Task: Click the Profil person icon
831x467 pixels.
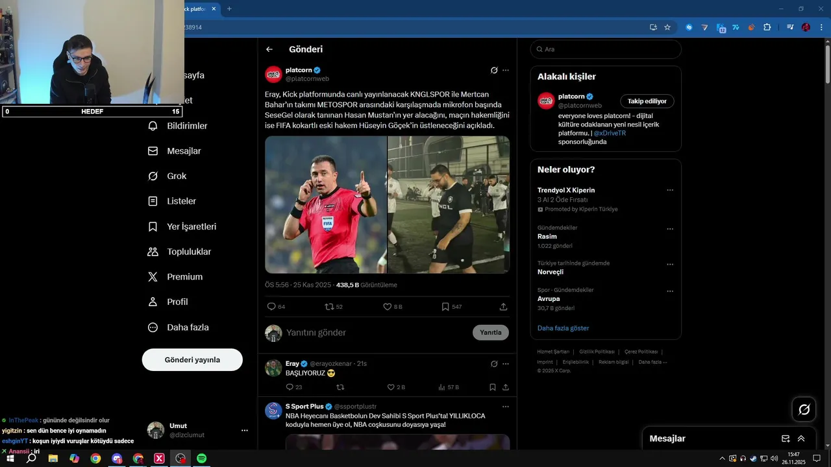Action: click(x=153, y=302)
